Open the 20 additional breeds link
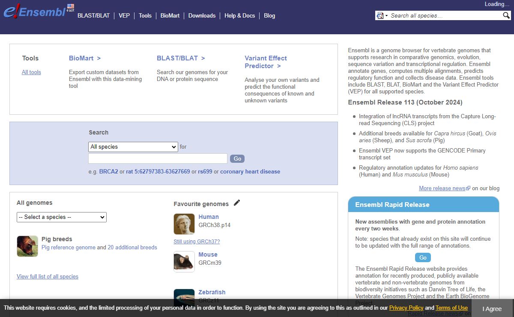 (x=132, y=248)
